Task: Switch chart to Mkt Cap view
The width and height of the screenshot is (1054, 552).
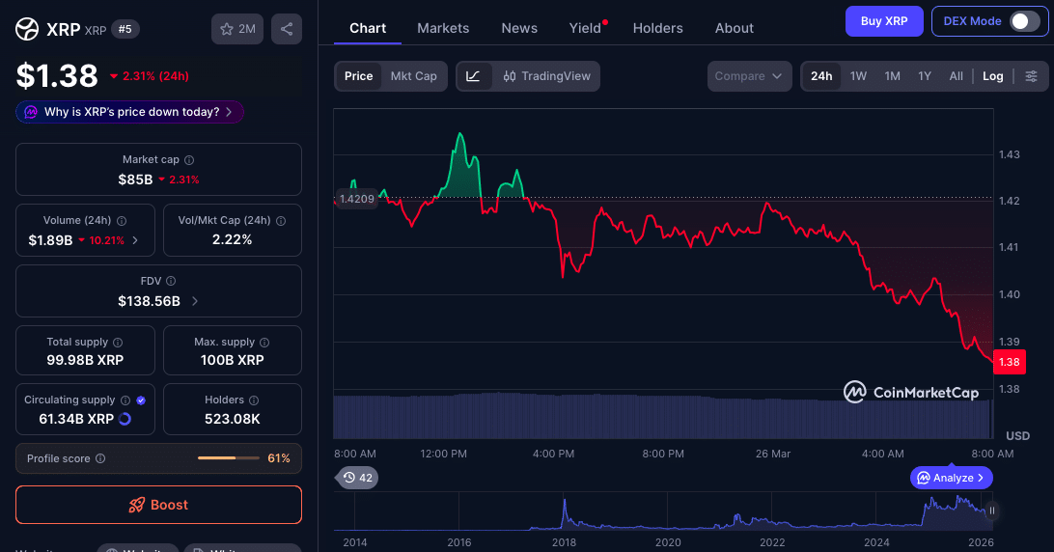Action: pyautogui.click(x=413, y=76)
